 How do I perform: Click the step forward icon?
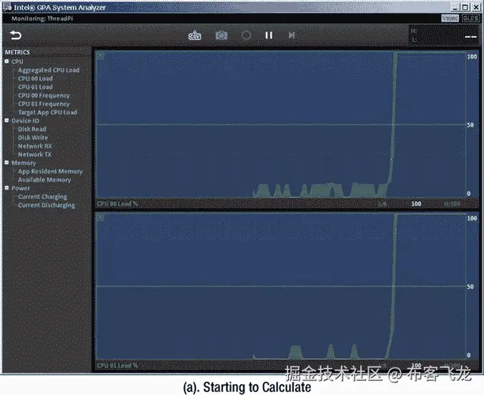292,35
